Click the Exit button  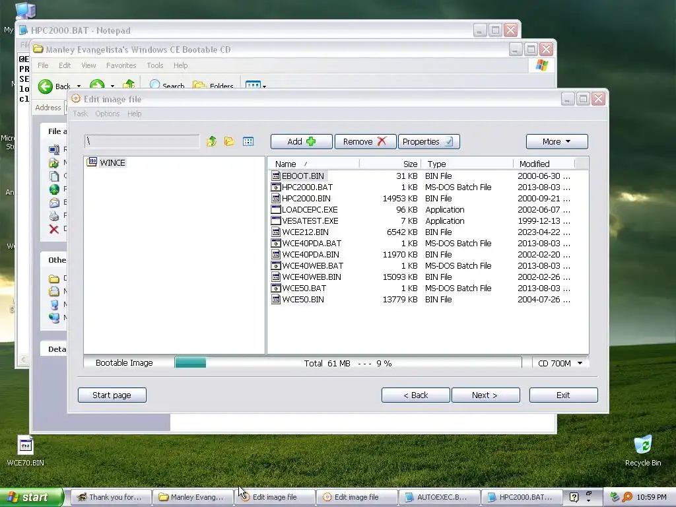564,395
